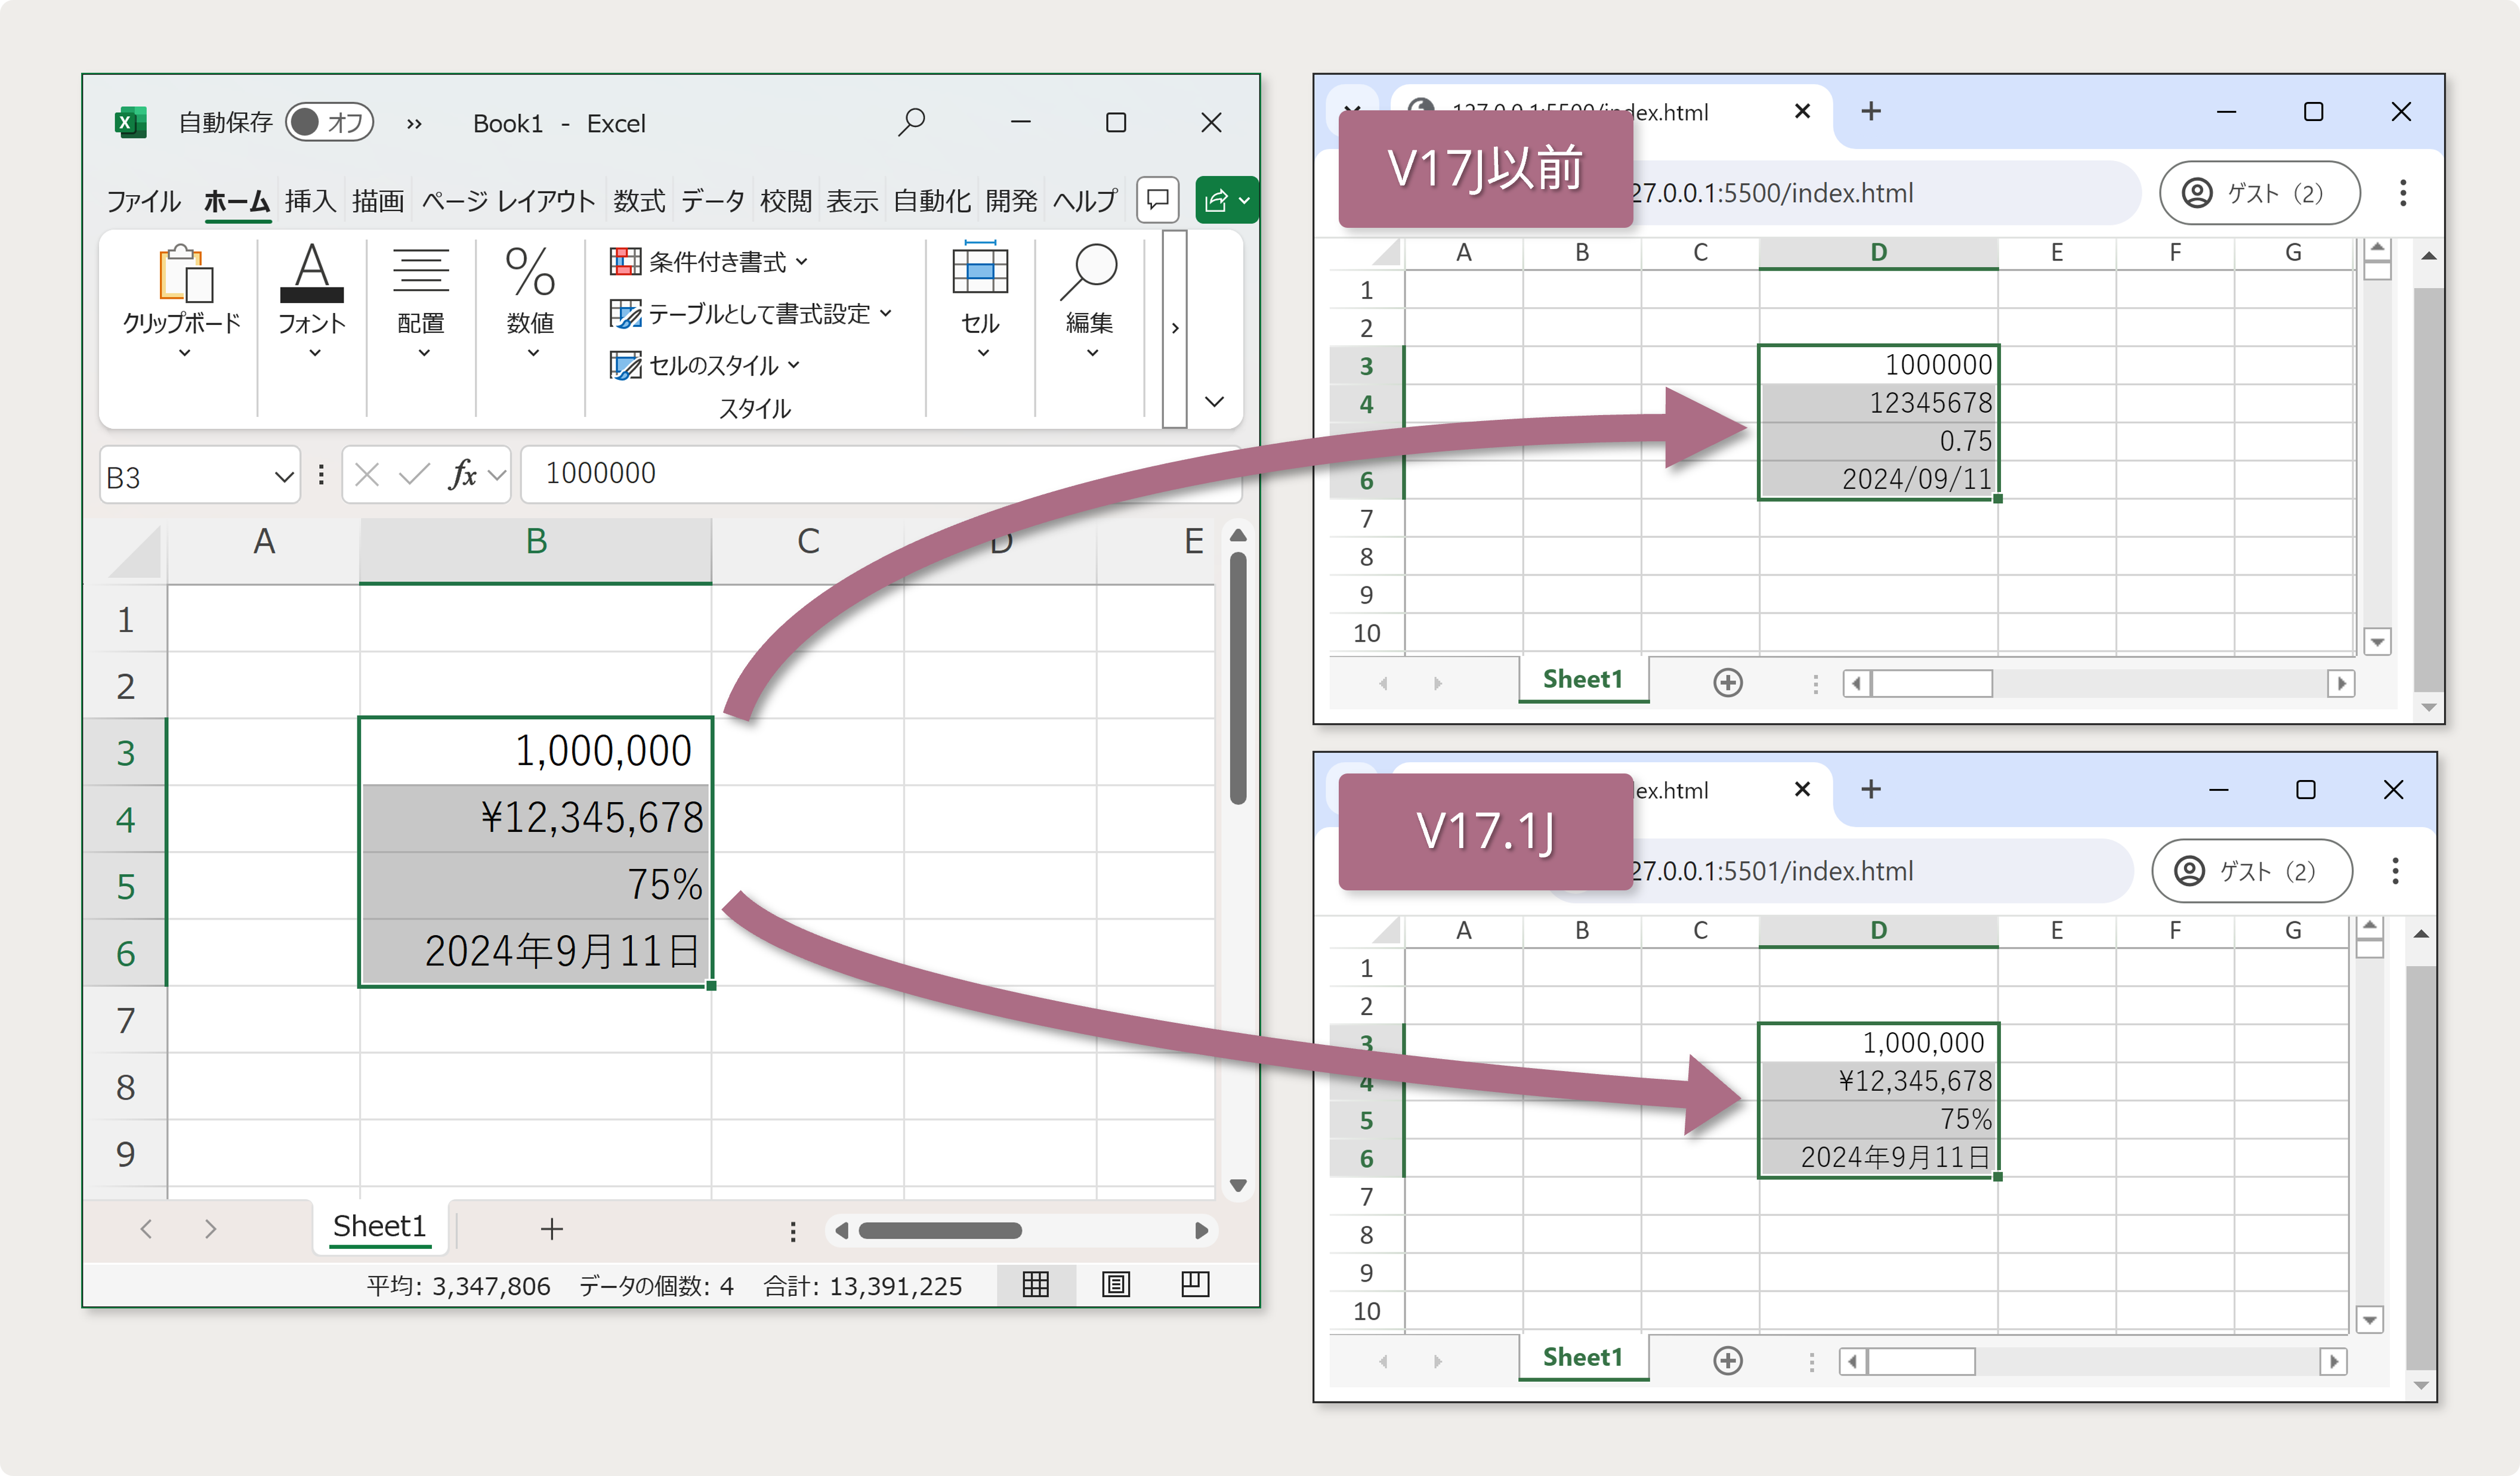
Task: Open the comments speech-bubble button
Action: click(1157, 200)
